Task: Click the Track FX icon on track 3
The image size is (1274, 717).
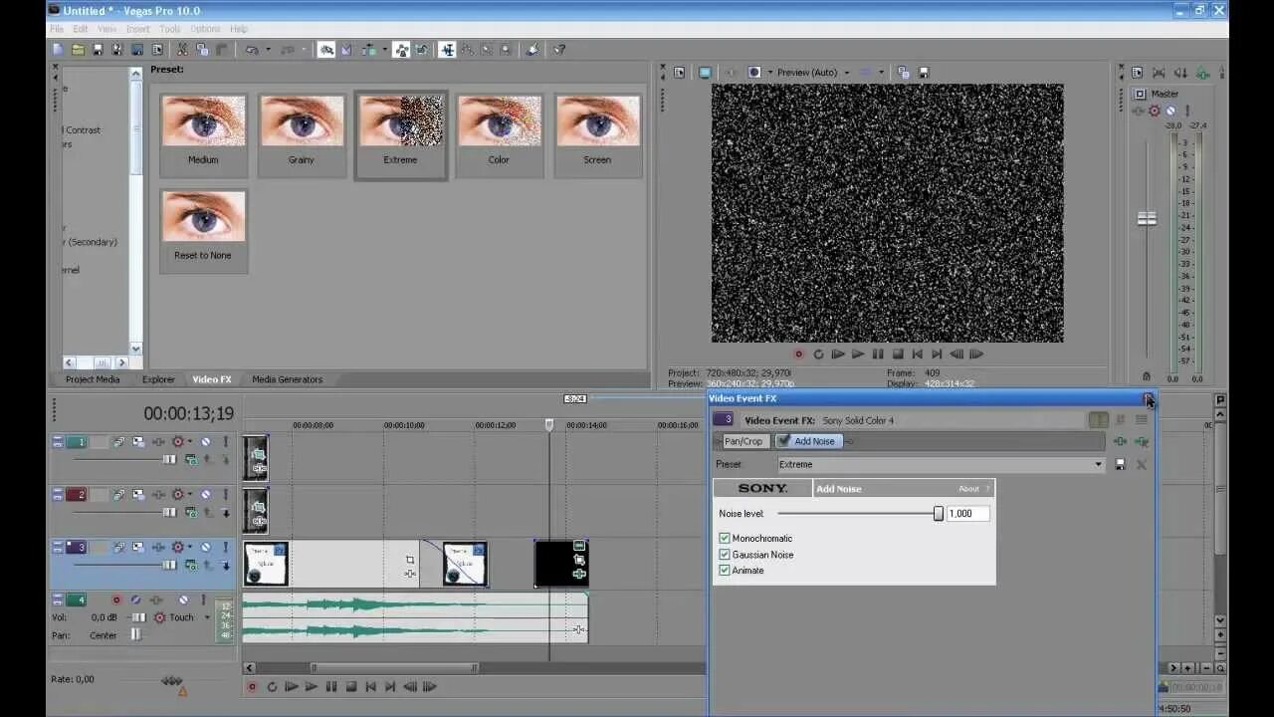Action: (158, 547)
